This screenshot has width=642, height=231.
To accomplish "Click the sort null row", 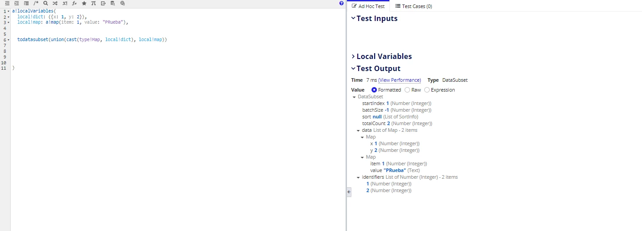I will [x=390, y=117].
